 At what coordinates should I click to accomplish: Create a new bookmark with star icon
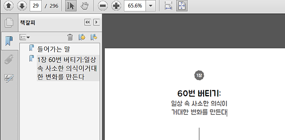[82, 37]
